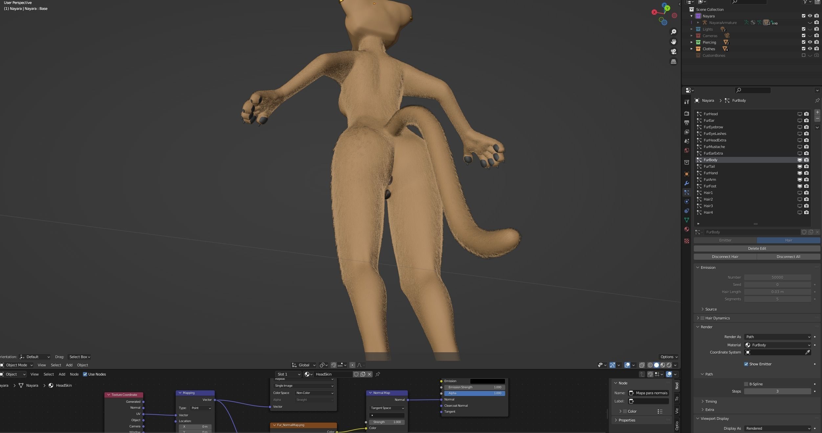This screenshot has height=433, width=822.
Task: Adjust the Alpha slider on shader node
Action: click(x=475, y=393)
